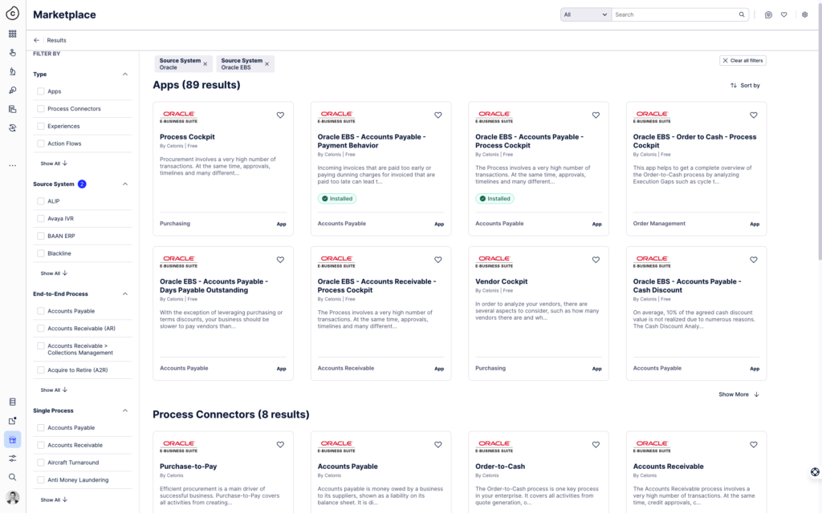The image size is (822, 513).
Task: Click the Celonis logo in the sidebar
Action: tap(12, 14)
